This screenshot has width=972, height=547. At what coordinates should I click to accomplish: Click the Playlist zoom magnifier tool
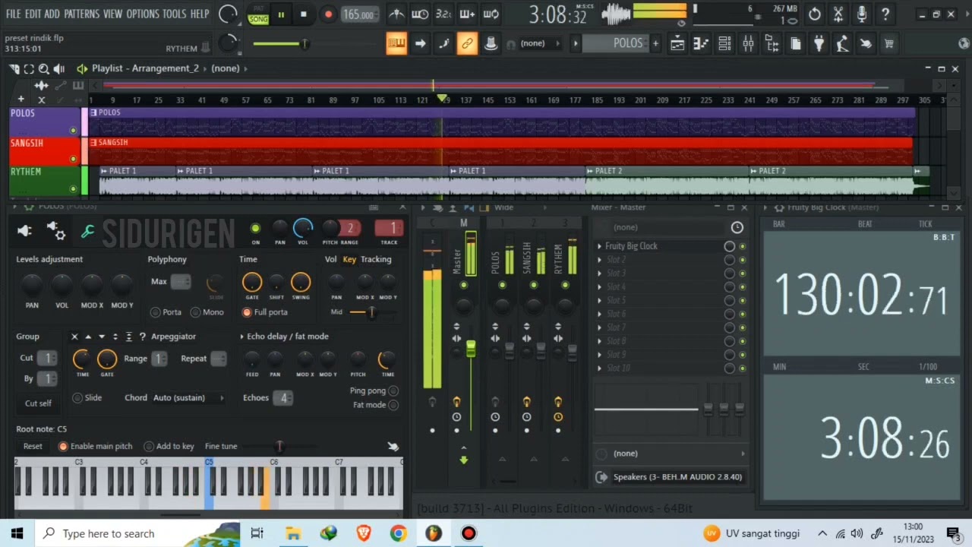[x=44, y=68]
